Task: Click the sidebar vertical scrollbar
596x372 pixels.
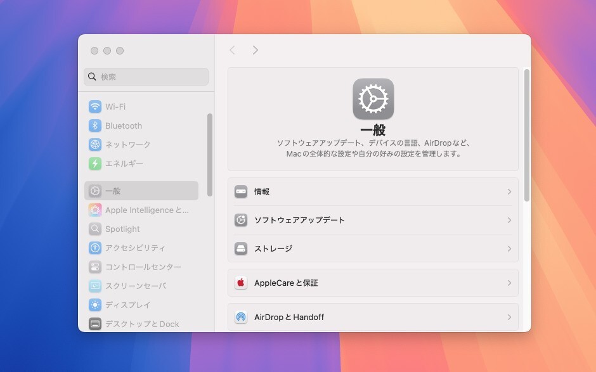Action: (x=210, y=155)
